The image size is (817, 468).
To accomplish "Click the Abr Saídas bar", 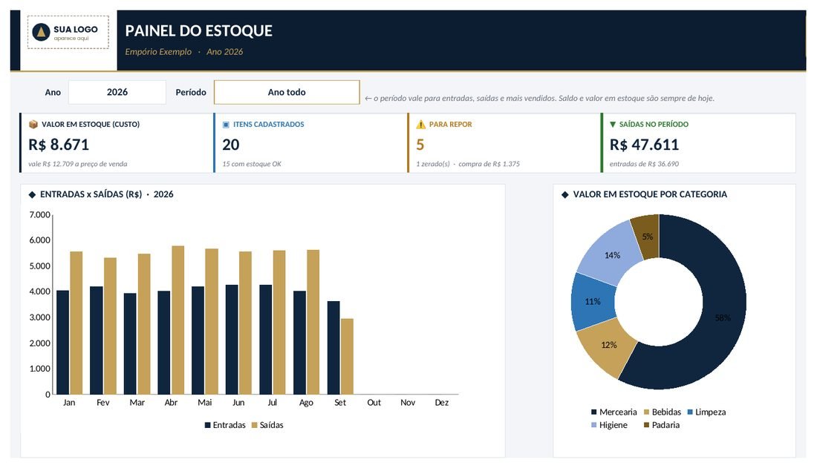I will (x=178, y=320).
